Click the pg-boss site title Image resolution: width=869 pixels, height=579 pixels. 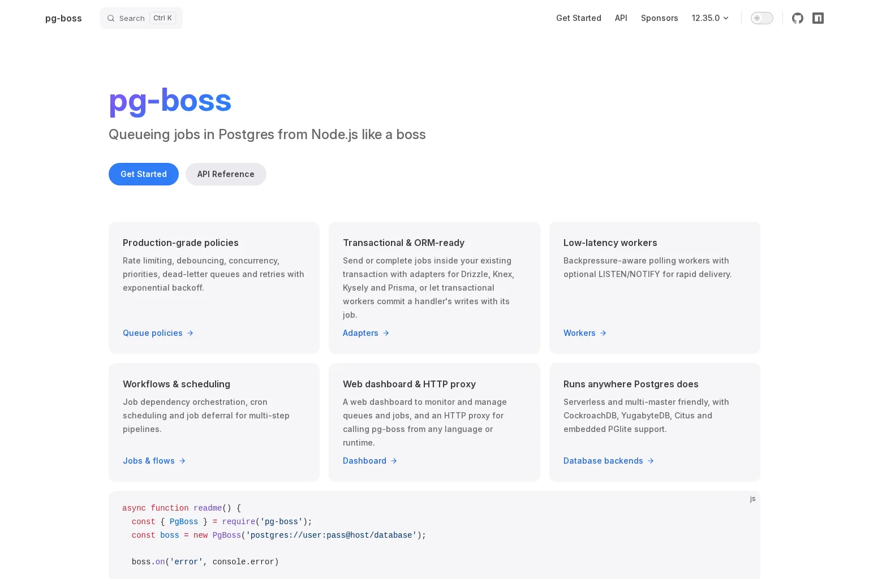[x=63, y=18]
